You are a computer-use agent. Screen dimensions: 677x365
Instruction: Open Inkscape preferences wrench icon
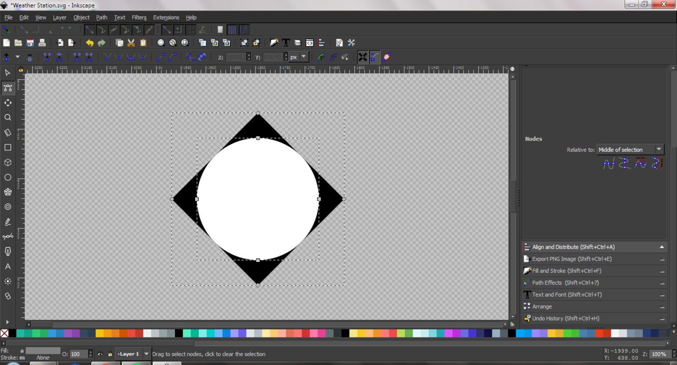(351, 43)
